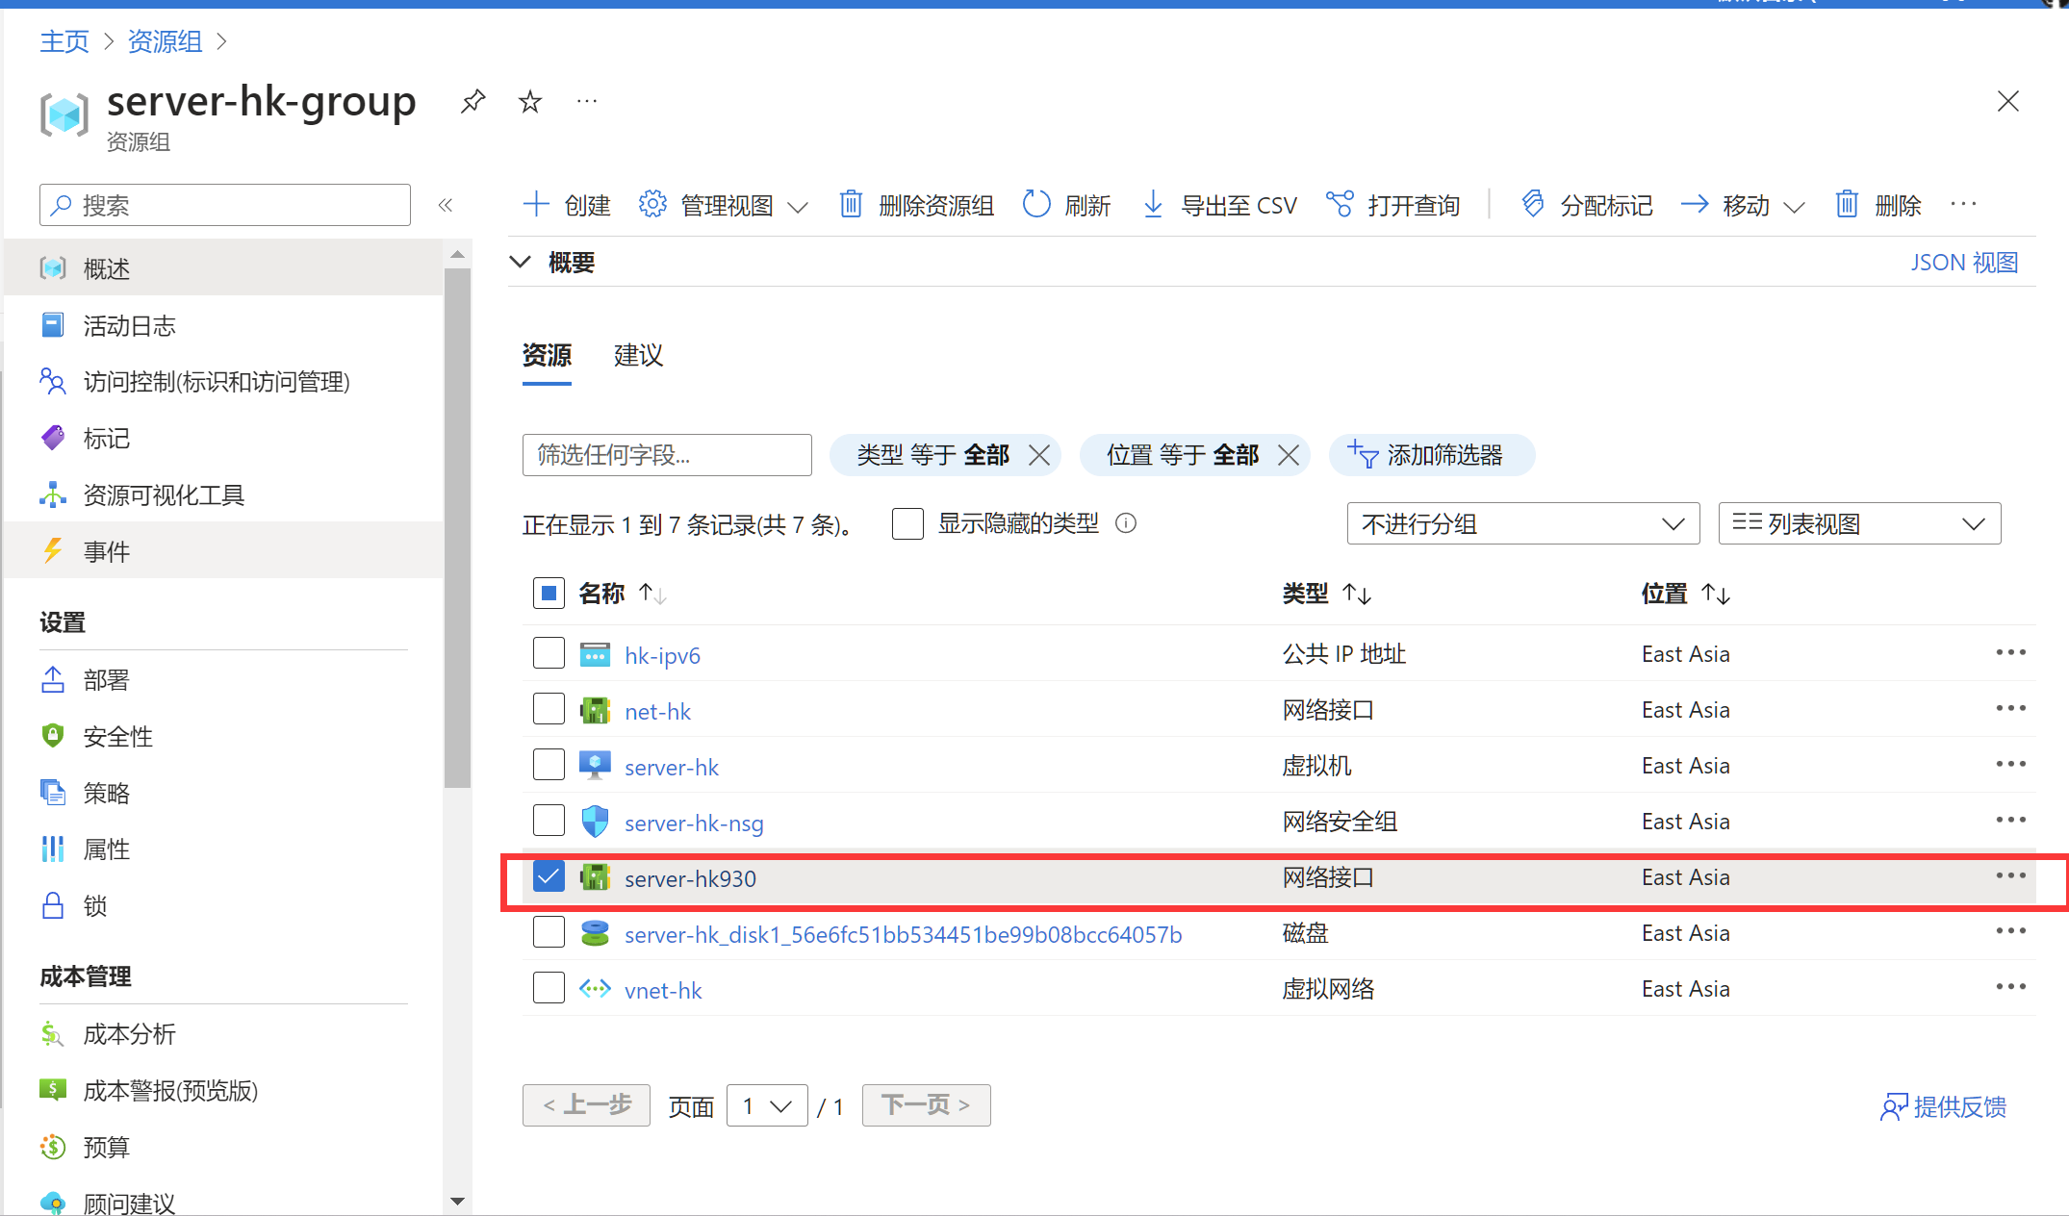Uncheck the server-hk930 row checkbox
This screenshot has height=1216, width=2069.
tap(549, 876)
